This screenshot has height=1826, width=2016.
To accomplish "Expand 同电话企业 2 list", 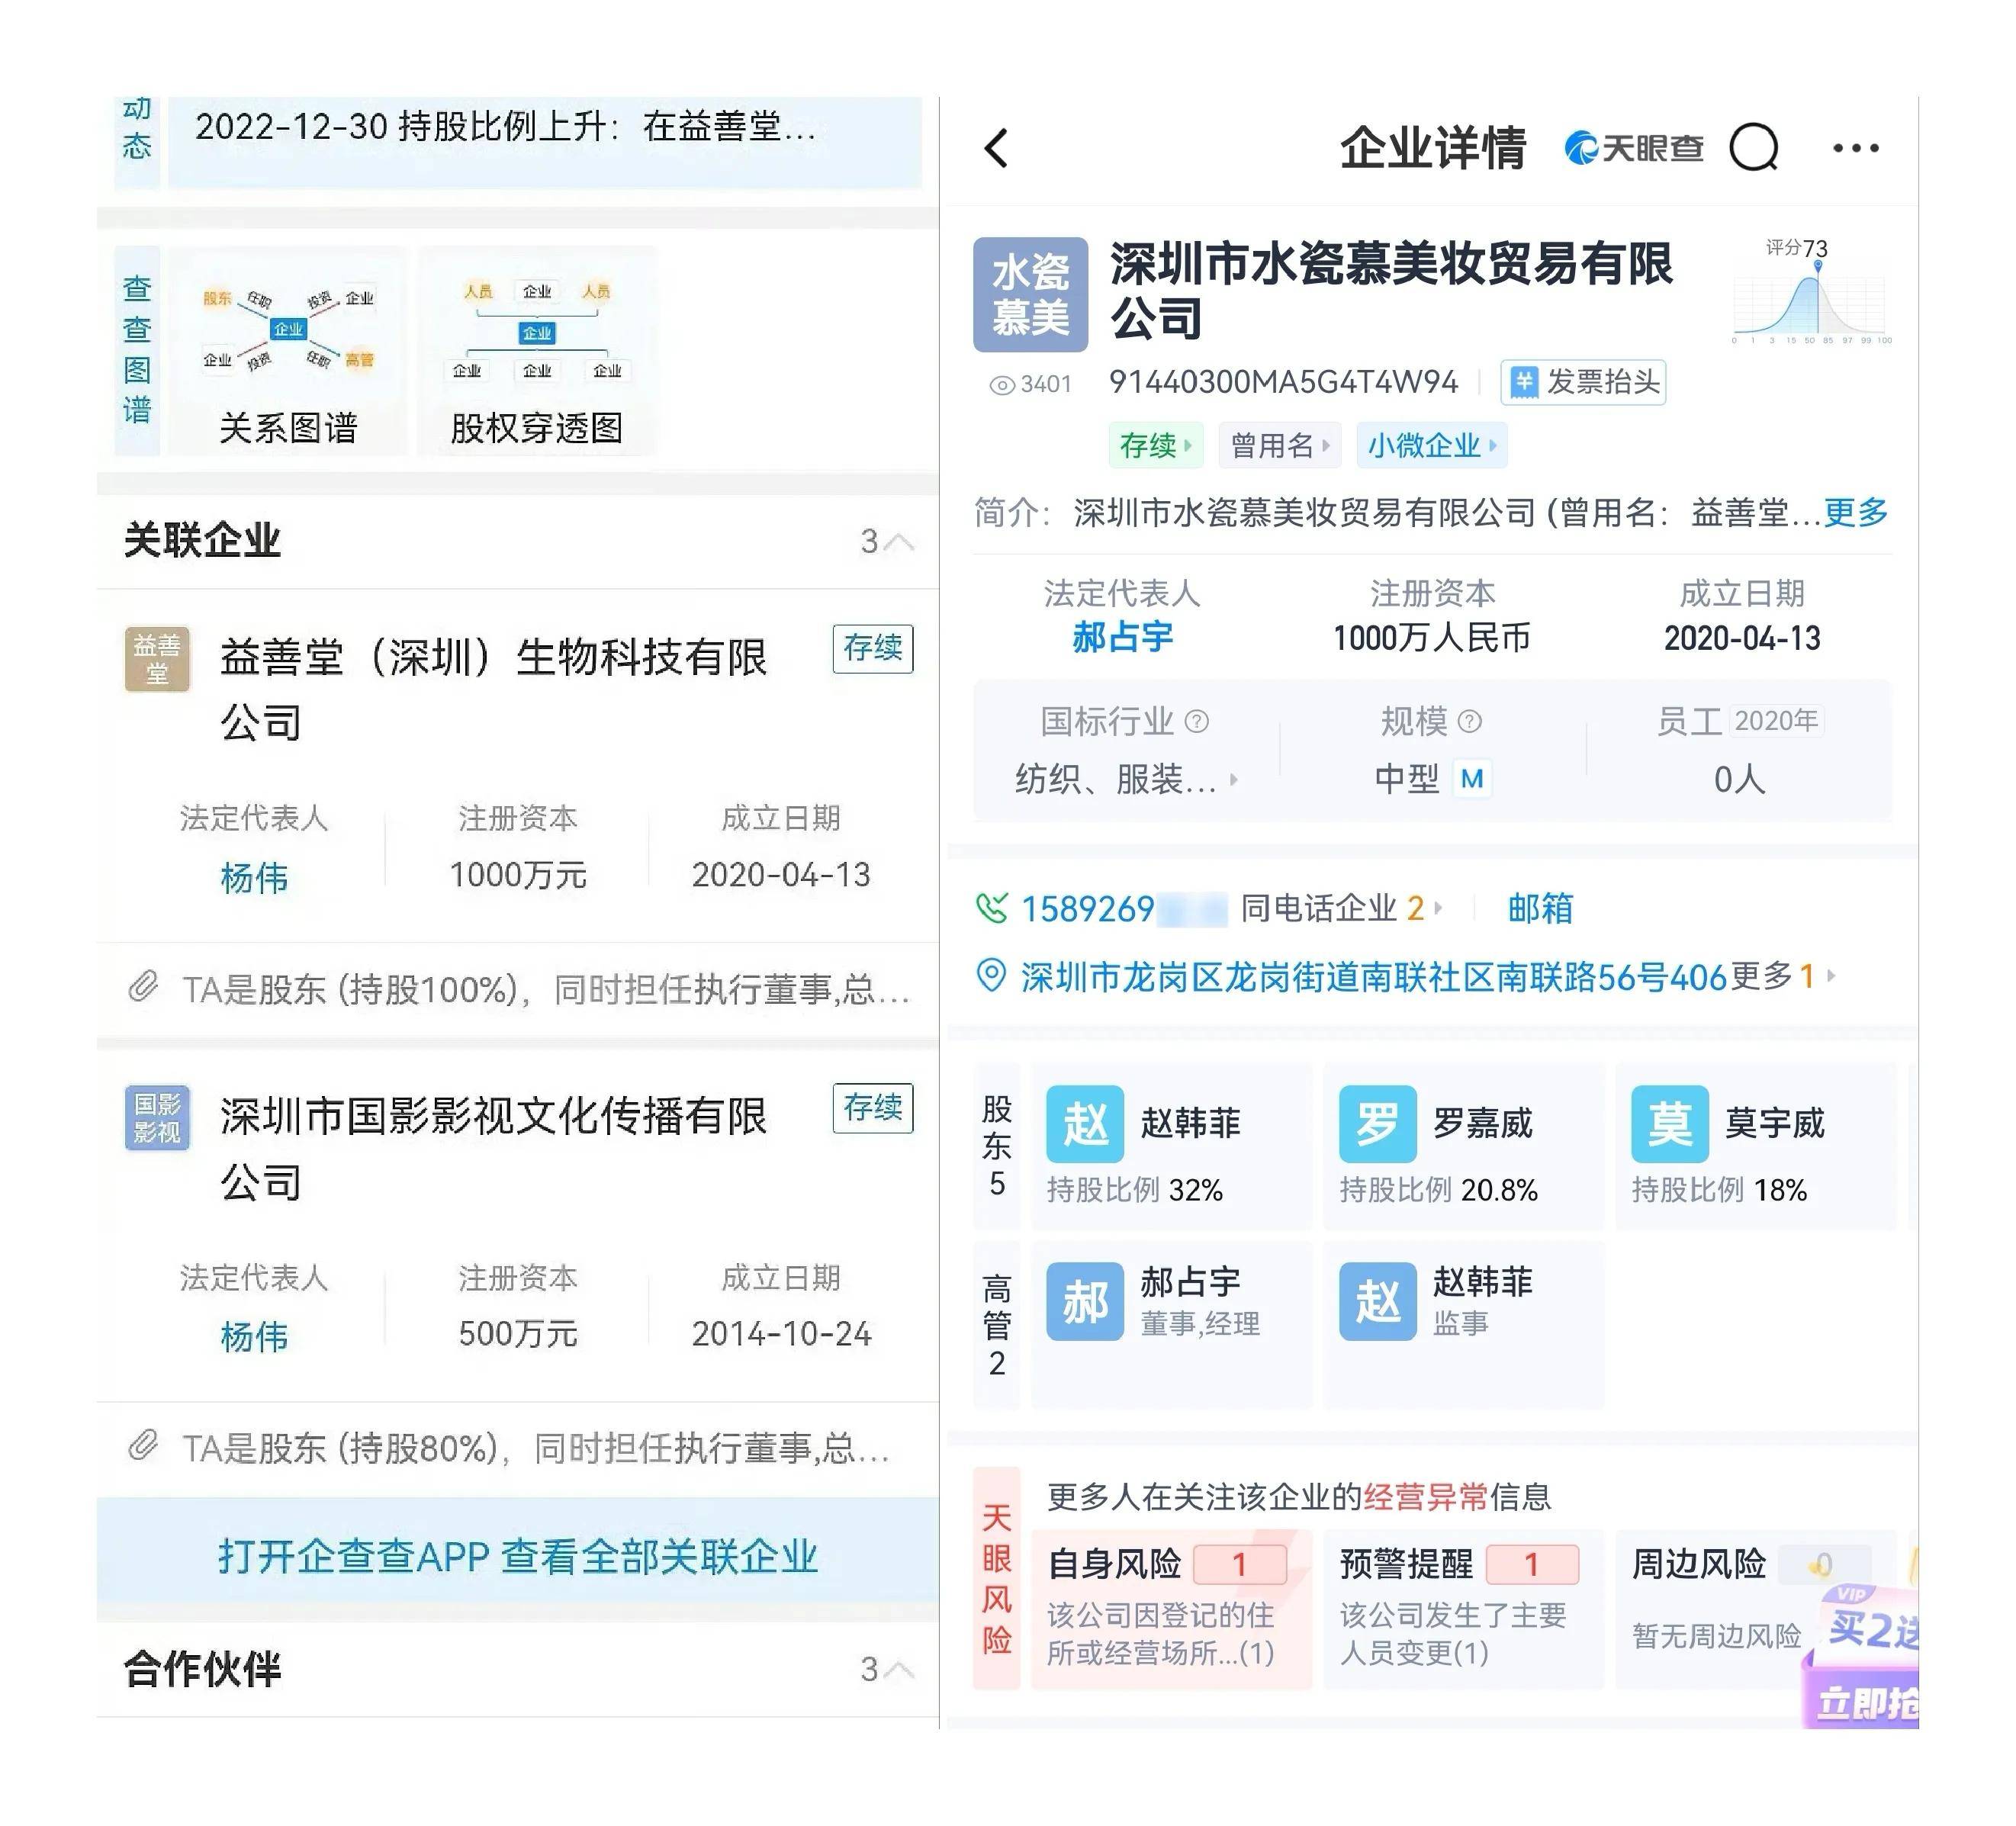I will pos(1341,908).
